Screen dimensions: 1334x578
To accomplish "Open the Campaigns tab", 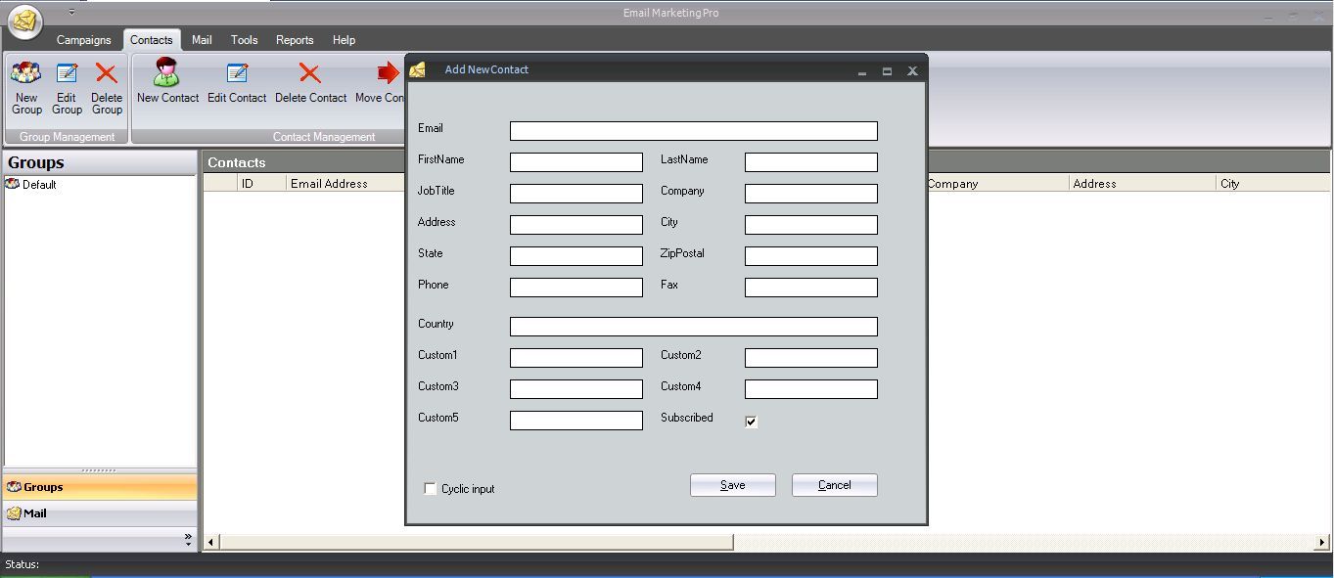I will [x=84, y=40].
